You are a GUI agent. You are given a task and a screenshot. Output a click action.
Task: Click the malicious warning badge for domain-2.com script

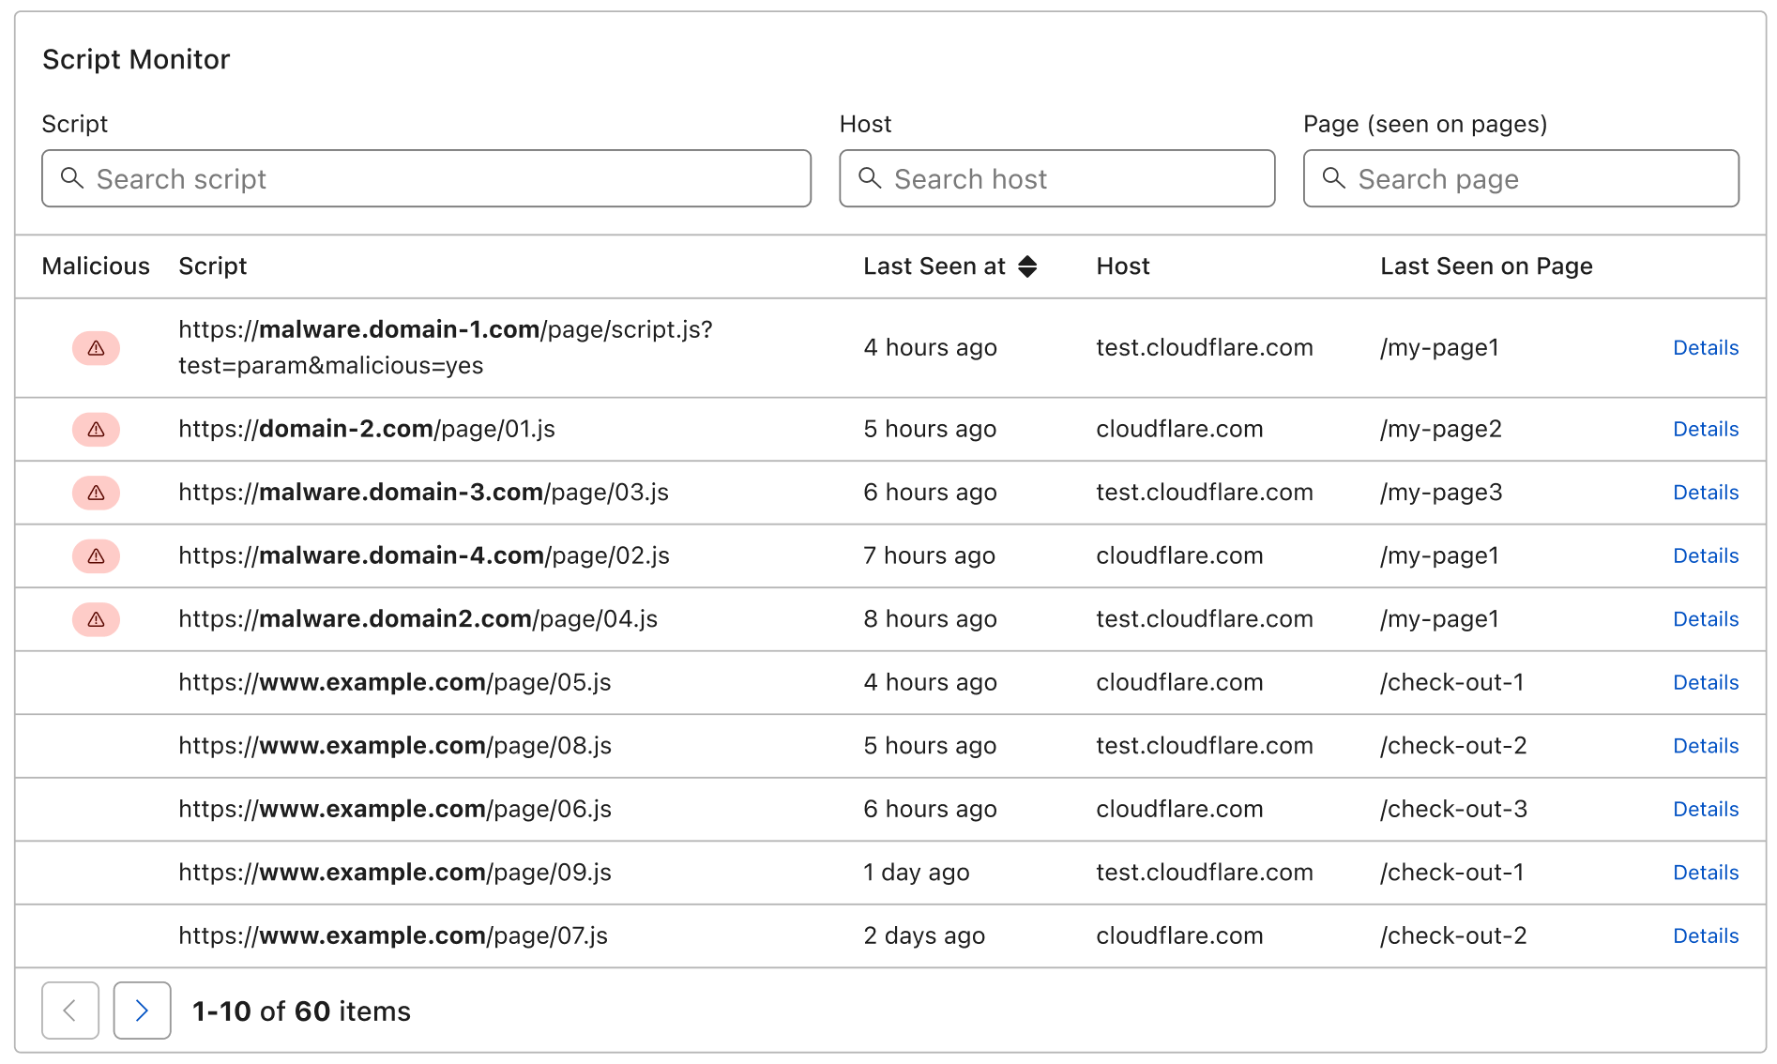point(95,429)
